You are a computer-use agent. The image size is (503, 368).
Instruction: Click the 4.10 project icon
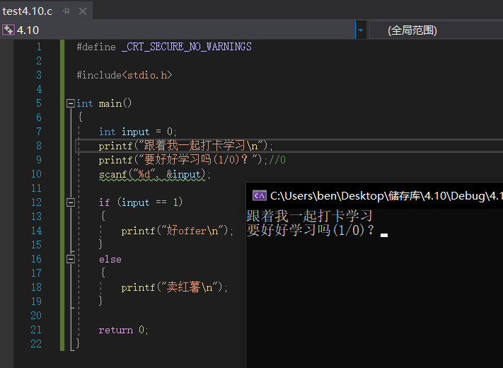click(x=8, y=30)
